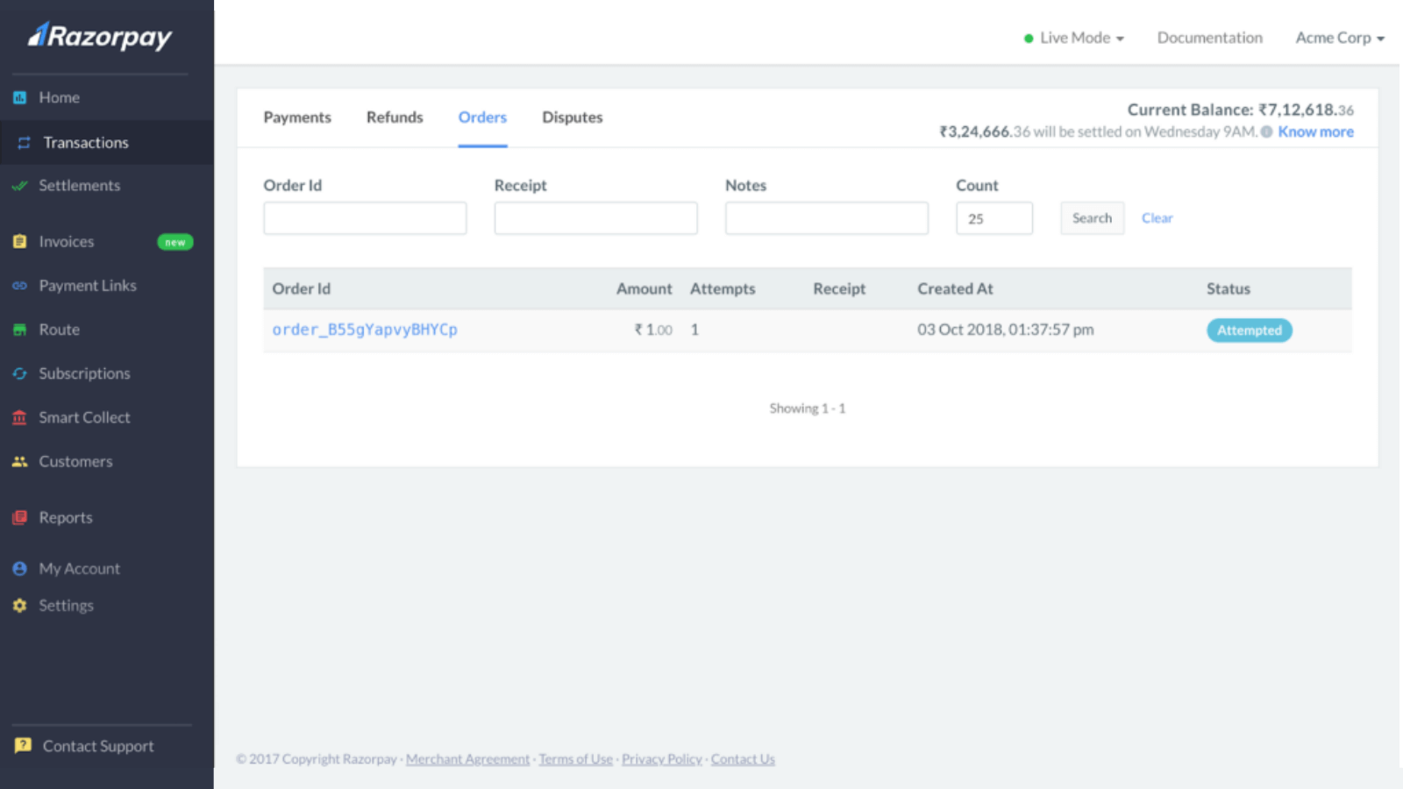Click the Order Id column header
Viewport: 1403px width, 789px height.
(301, 288)
